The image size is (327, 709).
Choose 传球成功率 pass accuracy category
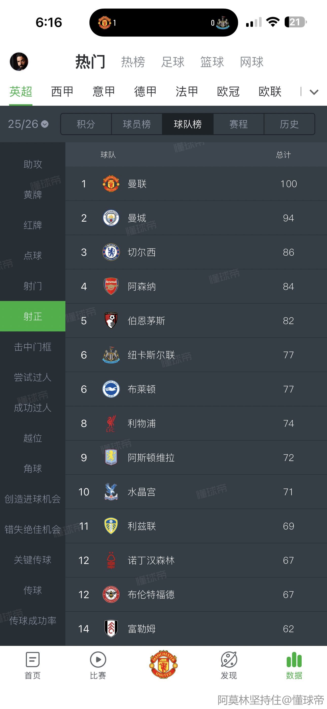coord(33,621)
